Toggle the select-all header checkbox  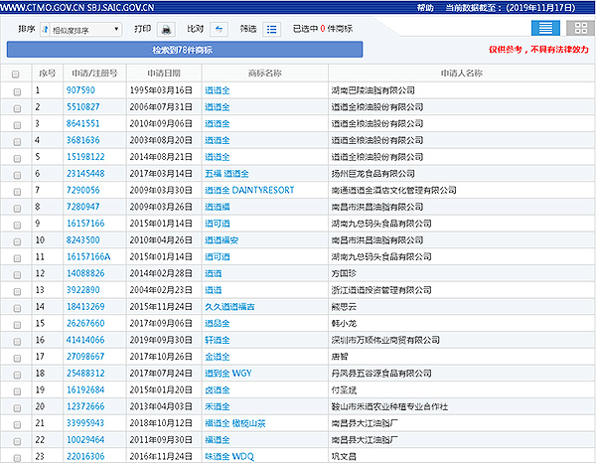pos(16,74)
